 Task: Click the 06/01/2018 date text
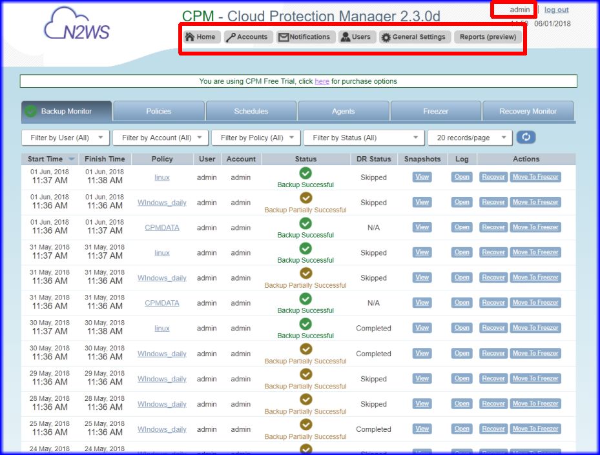[x=552, y=24]
